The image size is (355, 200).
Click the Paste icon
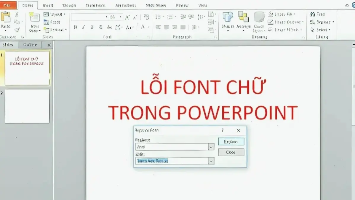pos(5,18)
